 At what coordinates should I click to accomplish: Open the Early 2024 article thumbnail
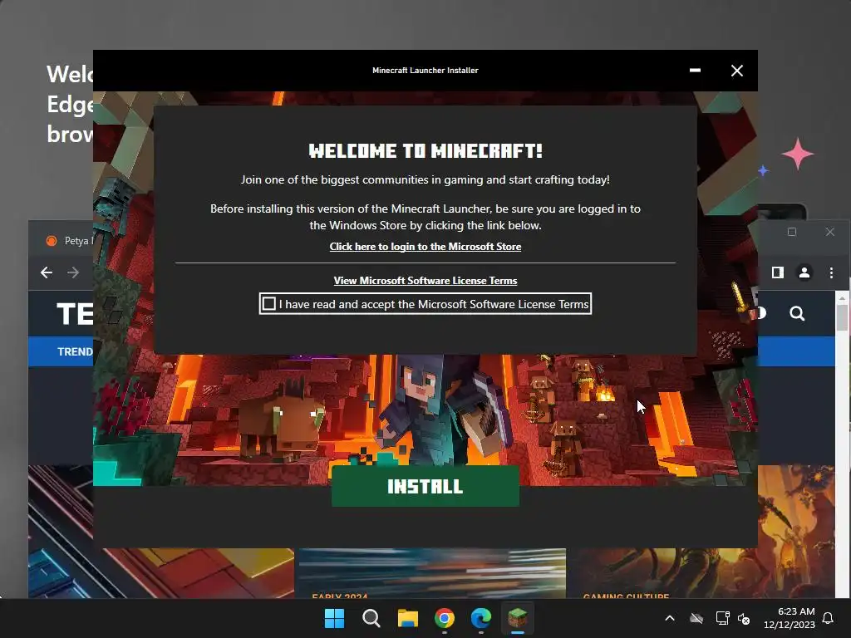(432, 573)
